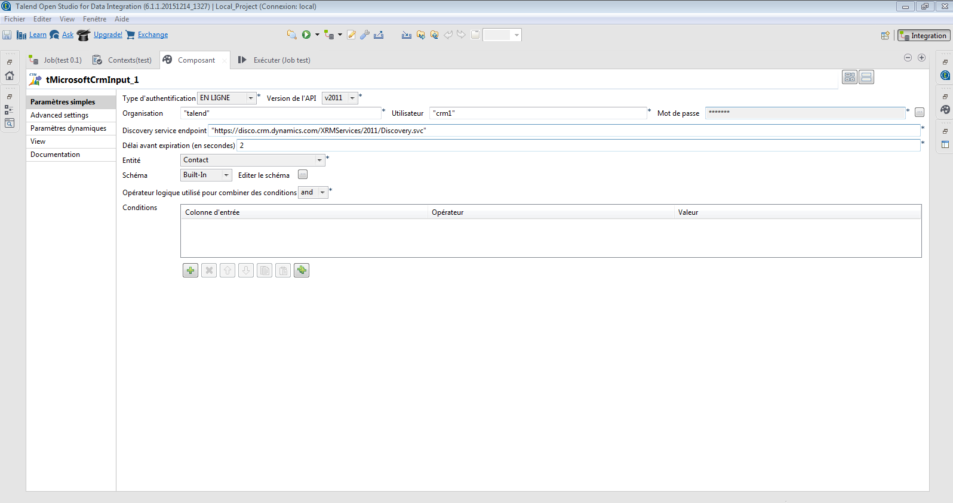Click the palette icon in right sidebar
The height and width of the screenshot is (503, 953).
pos(945,110)
